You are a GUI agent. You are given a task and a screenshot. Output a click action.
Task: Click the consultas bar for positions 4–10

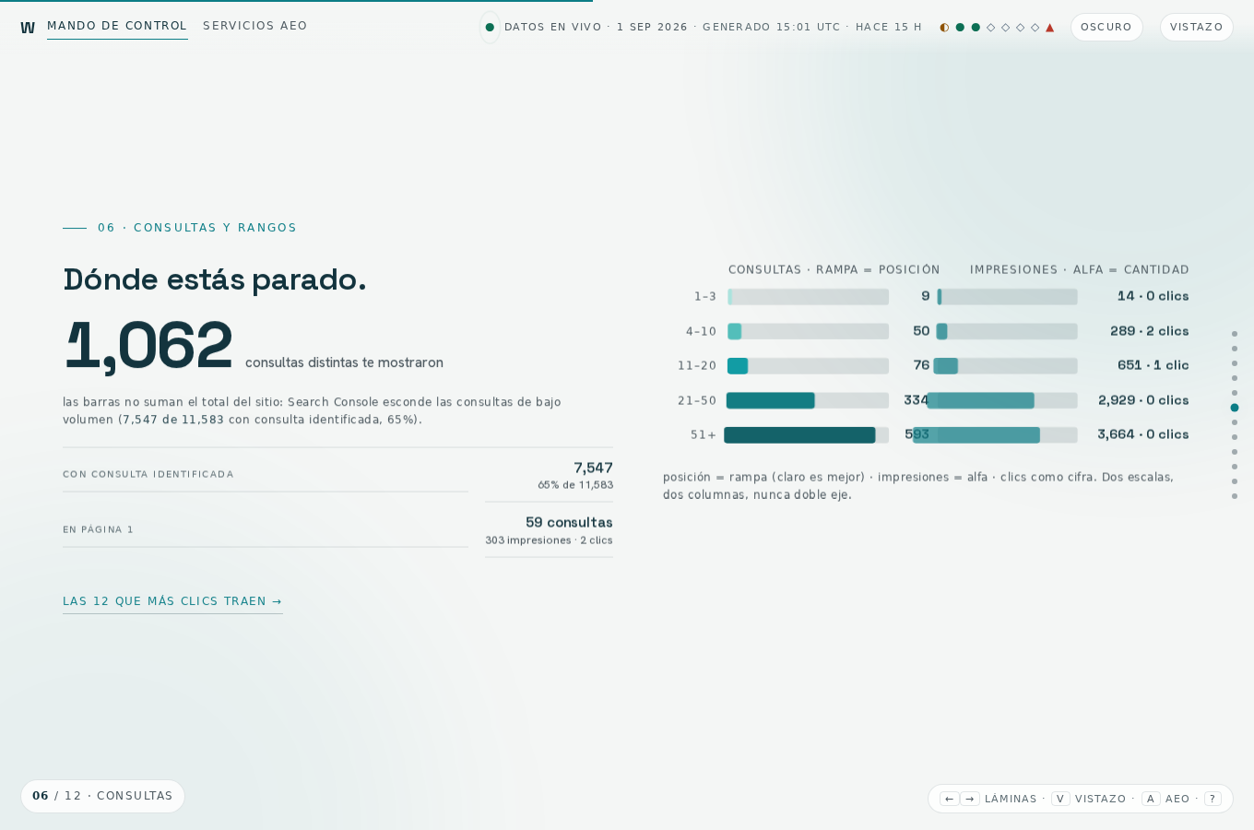735,331
